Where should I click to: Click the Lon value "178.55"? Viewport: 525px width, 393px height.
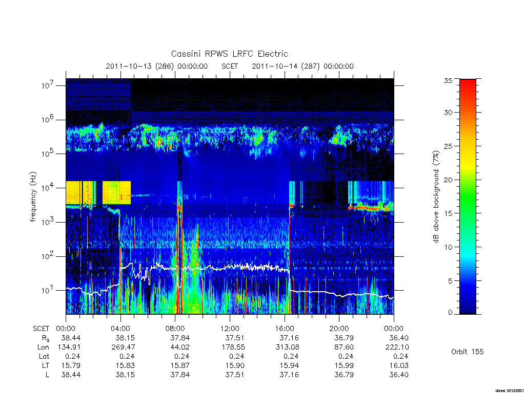click(233, 347)
